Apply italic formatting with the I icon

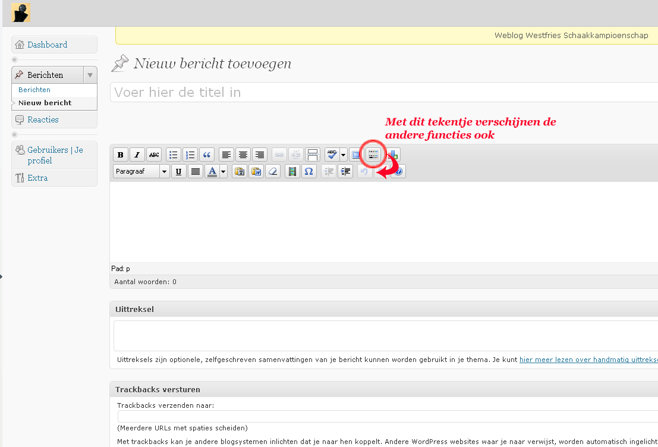[x=137, y=155]
